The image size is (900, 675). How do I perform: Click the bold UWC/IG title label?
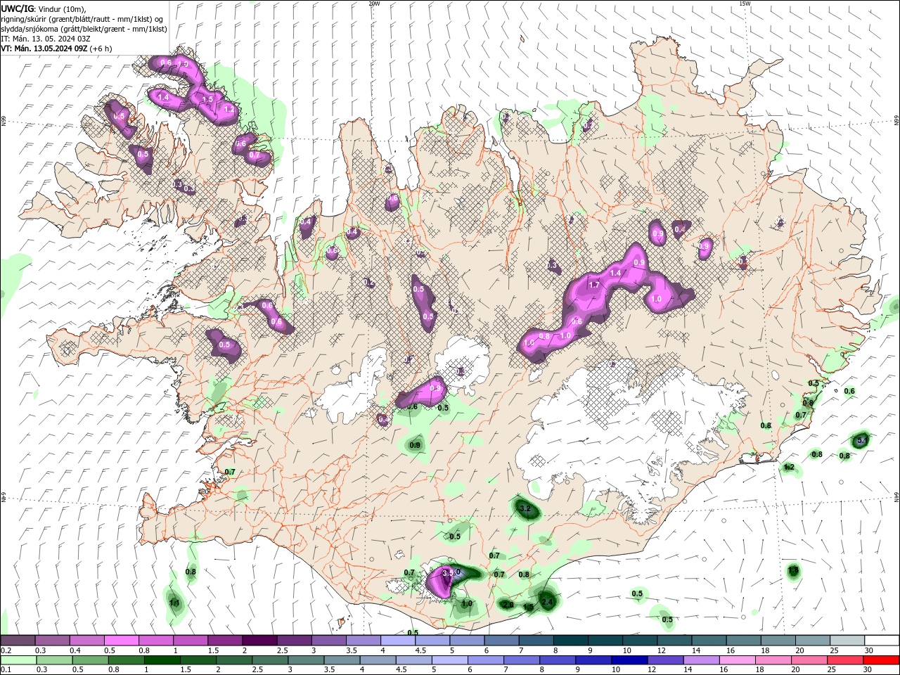pos(18,8)
